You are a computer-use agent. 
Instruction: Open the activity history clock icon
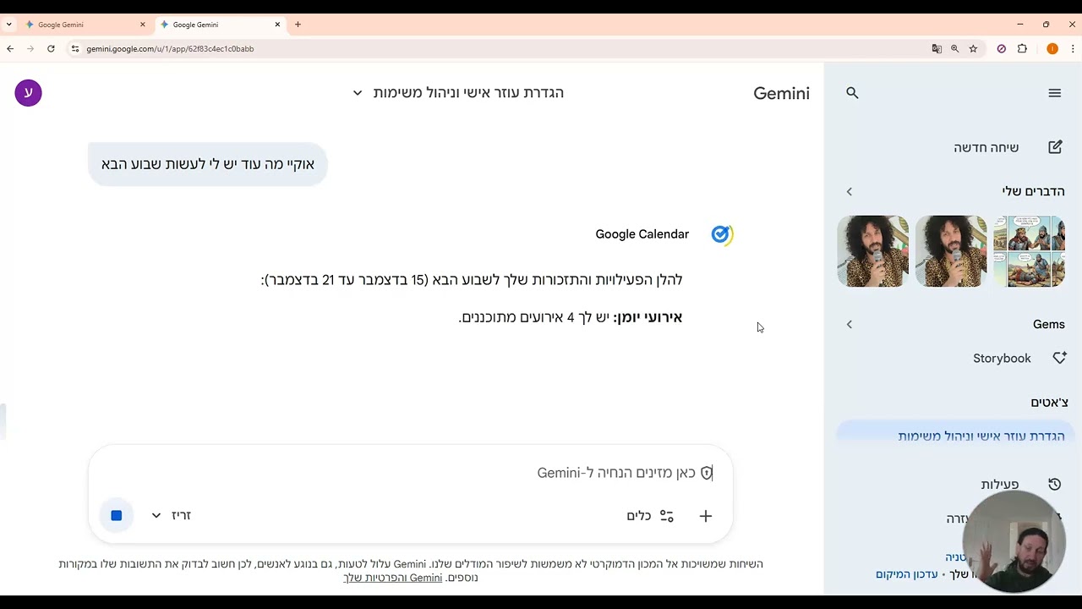1054,485
